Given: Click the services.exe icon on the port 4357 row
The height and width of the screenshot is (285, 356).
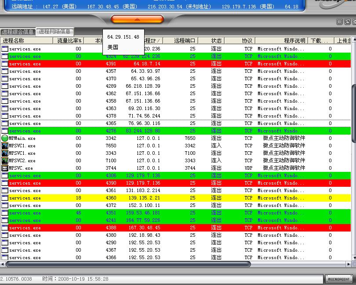Looking at the screenshot, I should point(4,71).
